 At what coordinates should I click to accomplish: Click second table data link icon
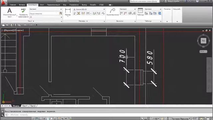(x=151, y=13)
